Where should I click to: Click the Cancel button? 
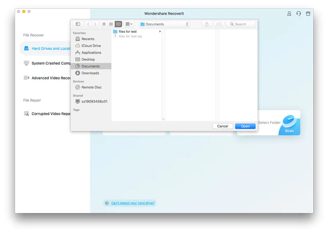(223, 126)
